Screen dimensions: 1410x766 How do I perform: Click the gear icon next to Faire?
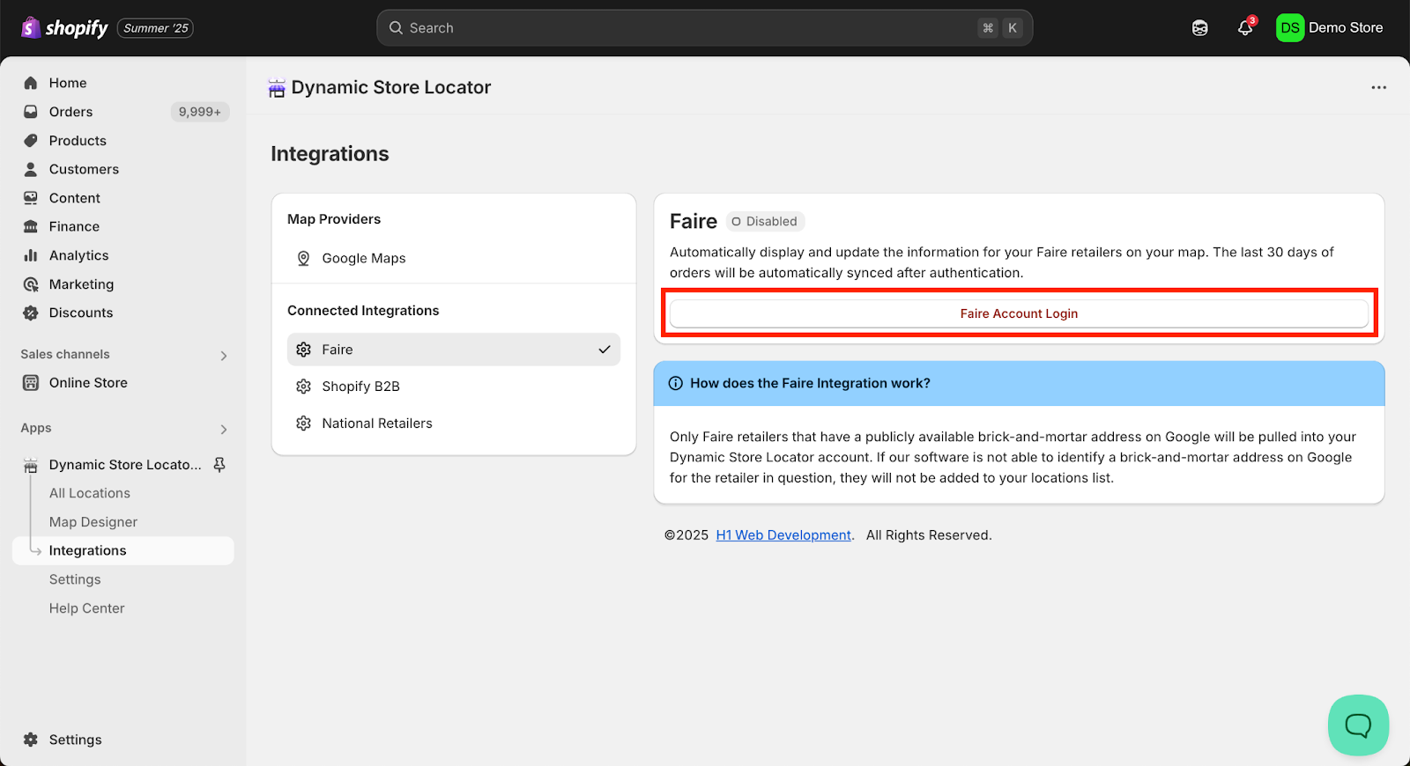point(304,350)
